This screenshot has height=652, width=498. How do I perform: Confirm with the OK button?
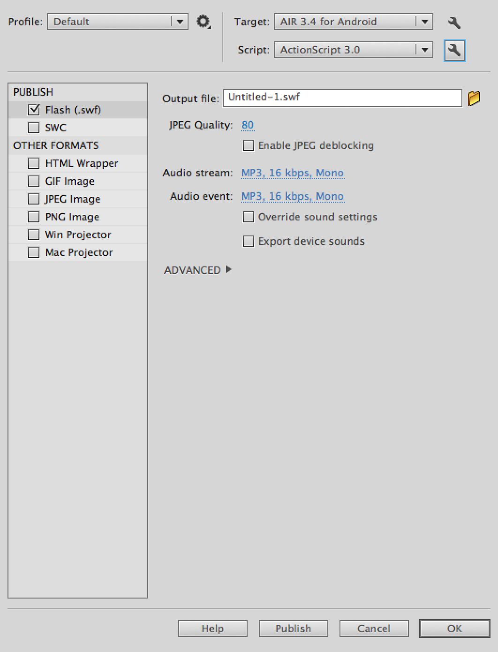point(455,629)
